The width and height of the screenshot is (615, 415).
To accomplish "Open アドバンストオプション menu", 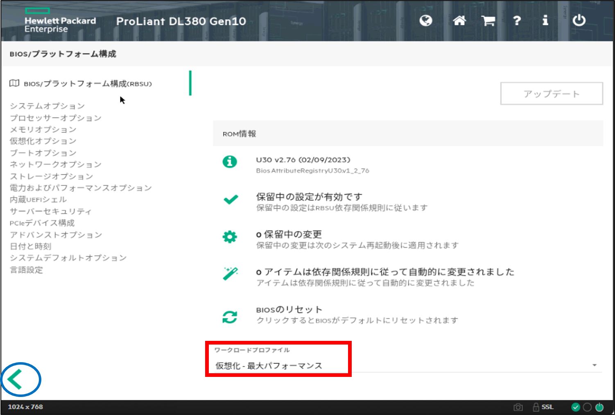I will point(56,235).
